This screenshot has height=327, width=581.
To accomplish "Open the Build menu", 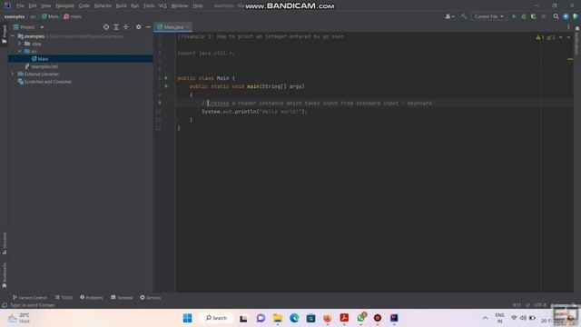I will tap(121, 6).
